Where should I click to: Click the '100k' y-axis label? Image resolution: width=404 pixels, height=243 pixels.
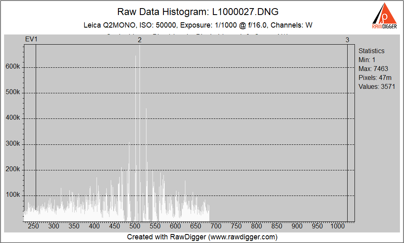(x=13, y=195)
